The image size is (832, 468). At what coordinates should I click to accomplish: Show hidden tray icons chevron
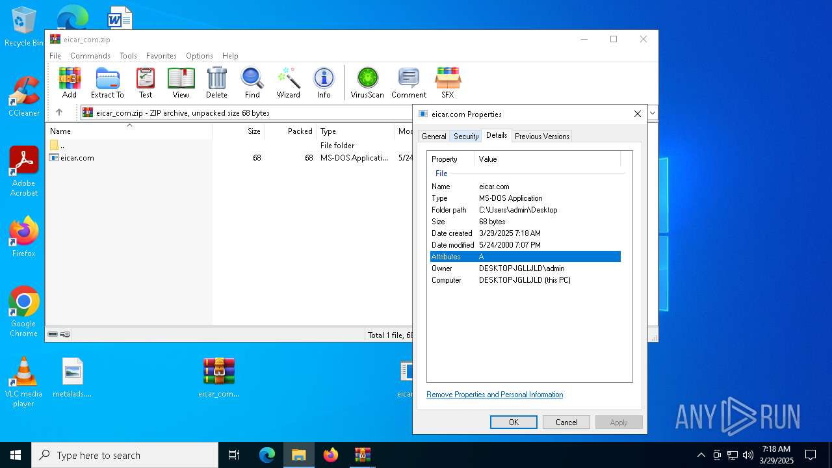[x=701, y=455]
